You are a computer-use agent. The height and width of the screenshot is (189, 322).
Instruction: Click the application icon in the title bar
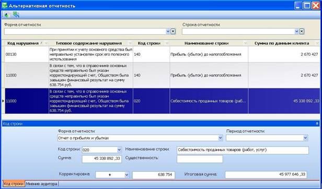point(4,6)
